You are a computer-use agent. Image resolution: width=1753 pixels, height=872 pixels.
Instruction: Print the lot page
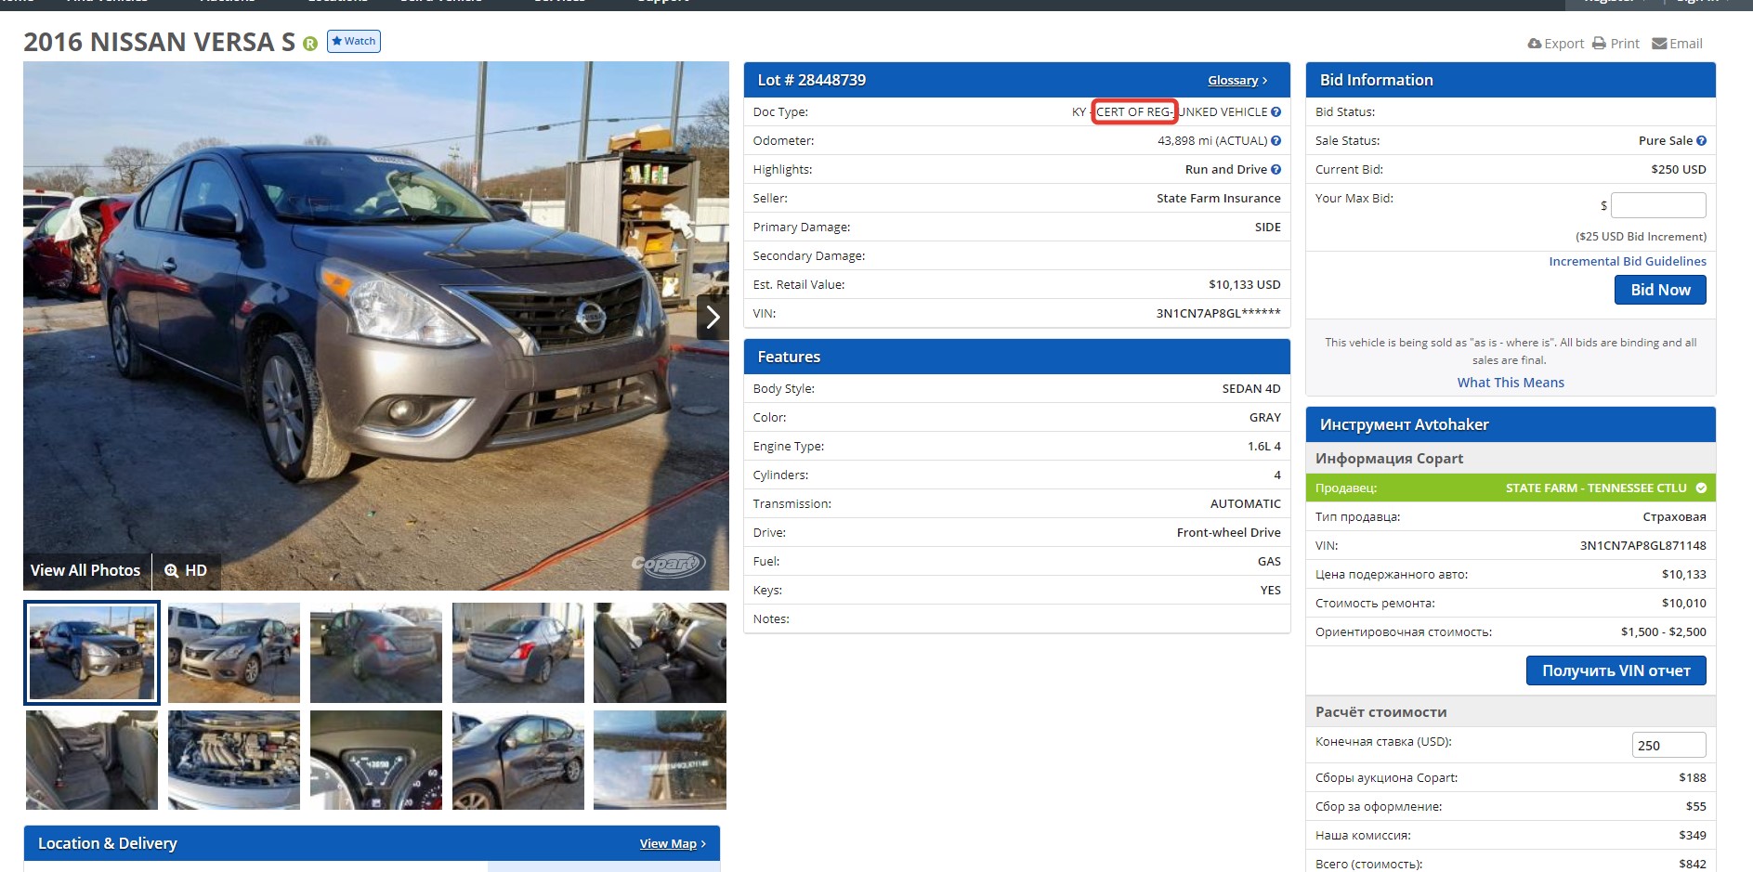[x=1616, y=44]
